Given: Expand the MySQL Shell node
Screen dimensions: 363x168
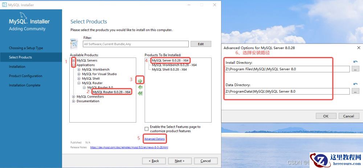Looking at the screenshot, I should 79,79.
